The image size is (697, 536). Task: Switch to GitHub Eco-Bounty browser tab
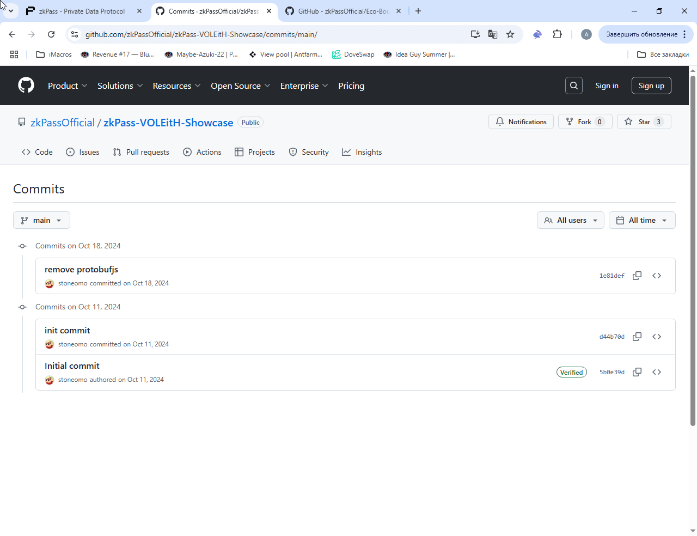(343, 11)
